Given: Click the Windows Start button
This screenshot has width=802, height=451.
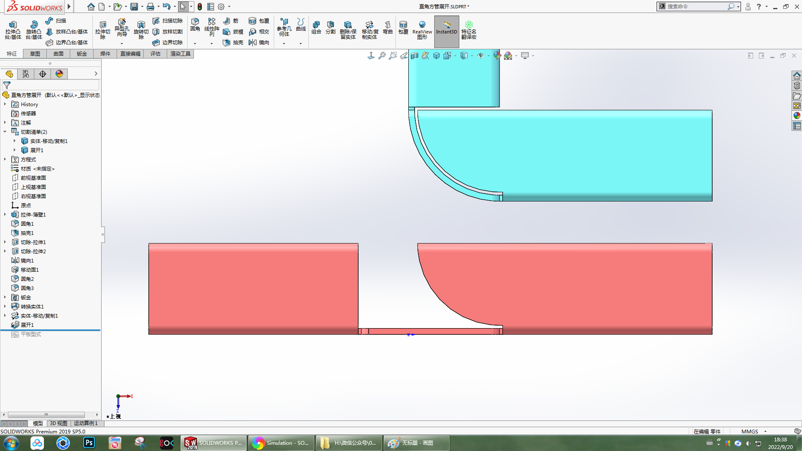Looking at the screenshot, I should tap(11, 443).
